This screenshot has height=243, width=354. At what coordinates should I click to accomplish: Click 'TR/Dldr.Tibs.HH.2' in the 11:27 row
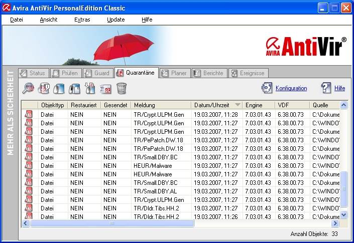pos(156,208)
